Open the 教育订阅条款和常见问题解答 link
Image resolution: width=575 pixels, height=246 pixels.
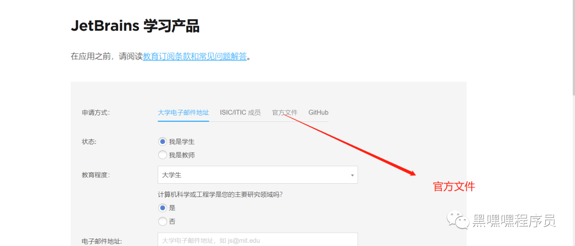pos(194,57)
